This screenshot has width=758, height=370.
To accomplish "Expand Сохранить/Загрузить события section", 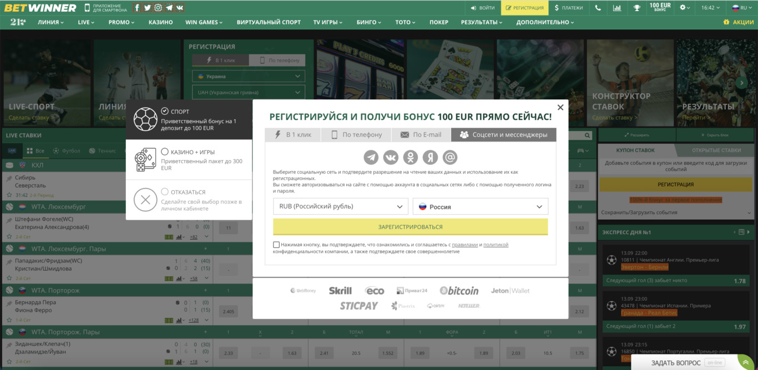I will 675,212.
